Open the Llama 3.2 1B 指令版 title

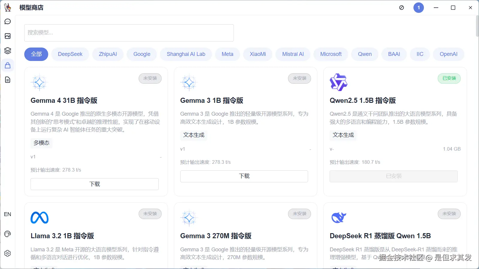[x=62, y=236]
